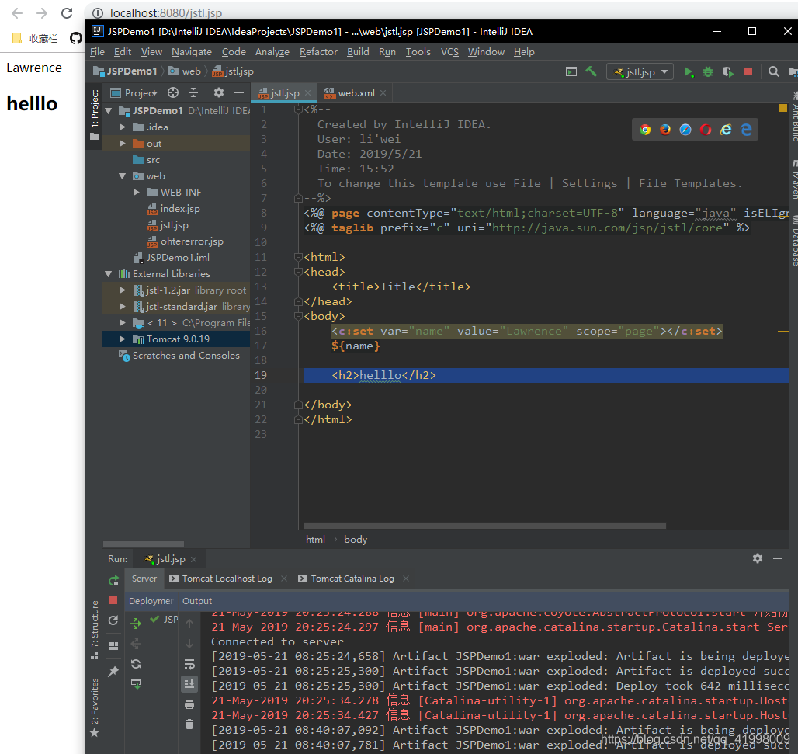This screenshot has width=798, height=754.
Task: Open page in Internet Explorer icon
Action: tap(726, 130)
